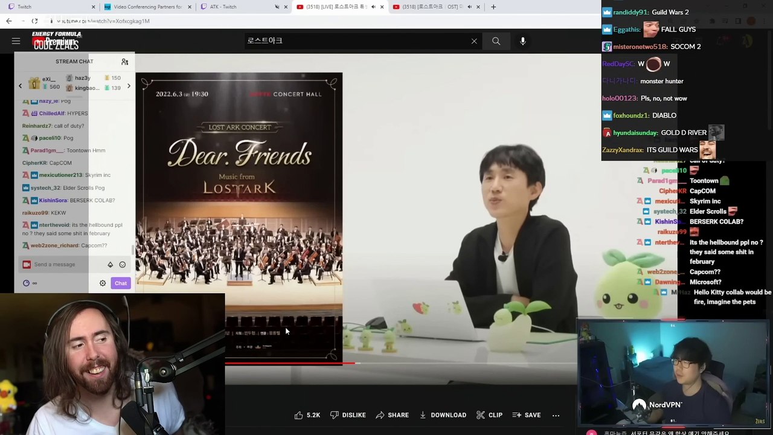The width and height of the screenshot is (773, 435).
Task: Create a clip of the video
Action: (x=489, y=415)
